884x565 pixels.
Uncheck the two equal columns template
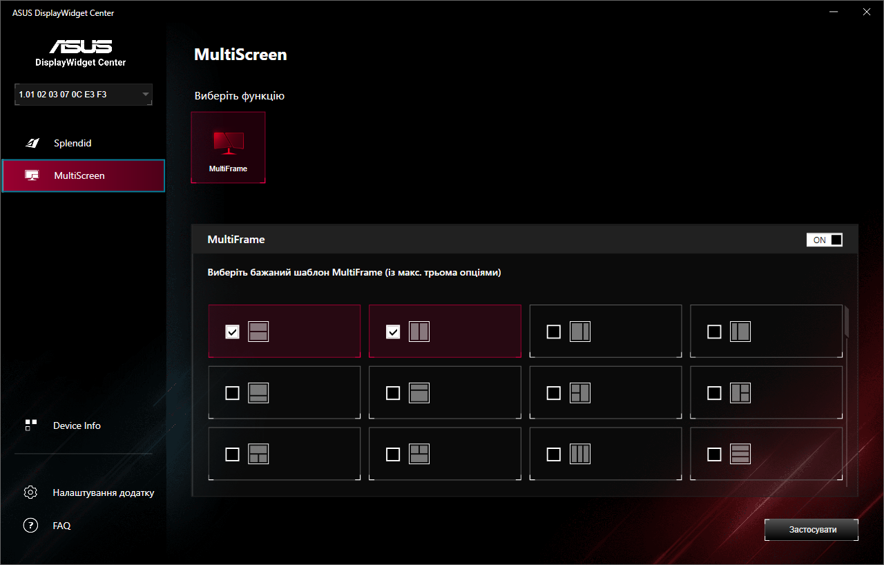pyautogui.click(x=393, y=332)
